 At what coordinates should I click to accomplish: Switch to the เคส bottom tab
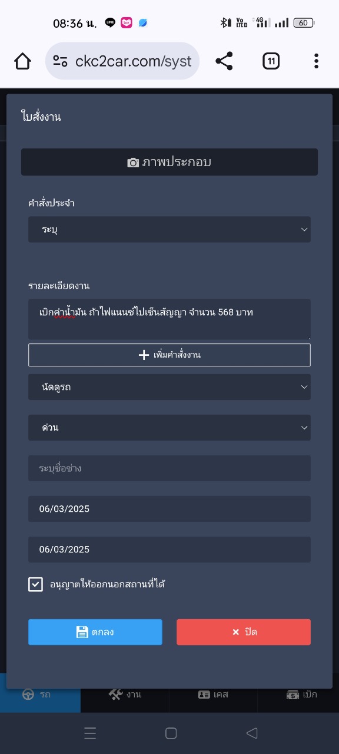(213, 694)
